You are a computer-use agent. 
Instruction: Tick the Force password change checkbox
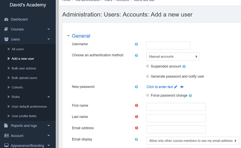(x=147, y=95)
